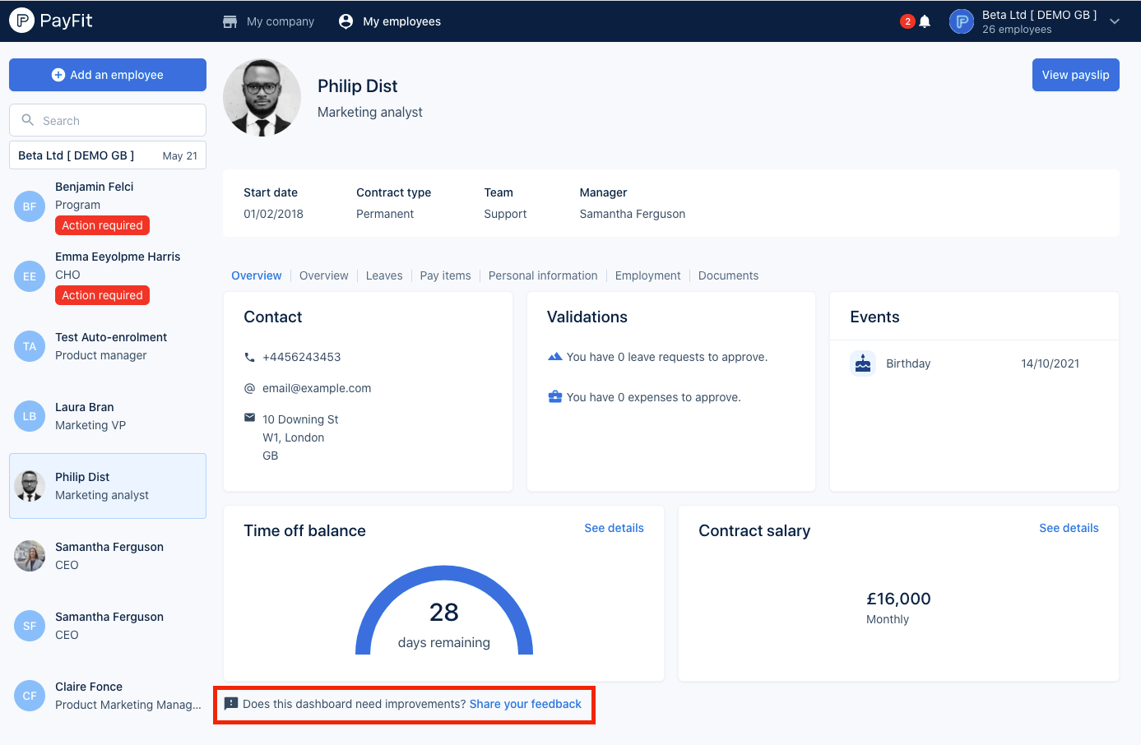
Task: Click Samantha Ferguson's photo avatar in sidebar
Action: coord(30,556)
